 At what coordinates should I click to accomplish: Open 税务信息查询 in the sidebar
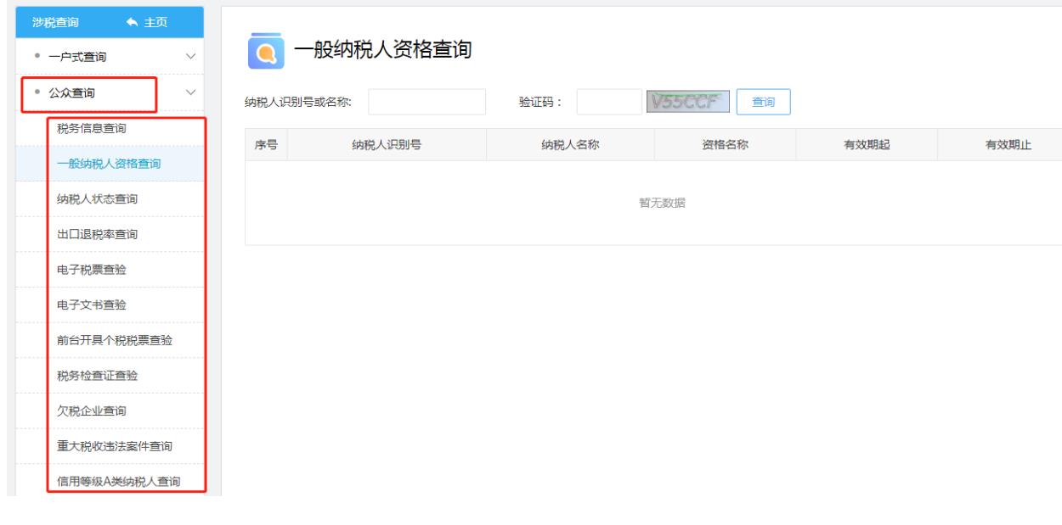coord(91,128)
